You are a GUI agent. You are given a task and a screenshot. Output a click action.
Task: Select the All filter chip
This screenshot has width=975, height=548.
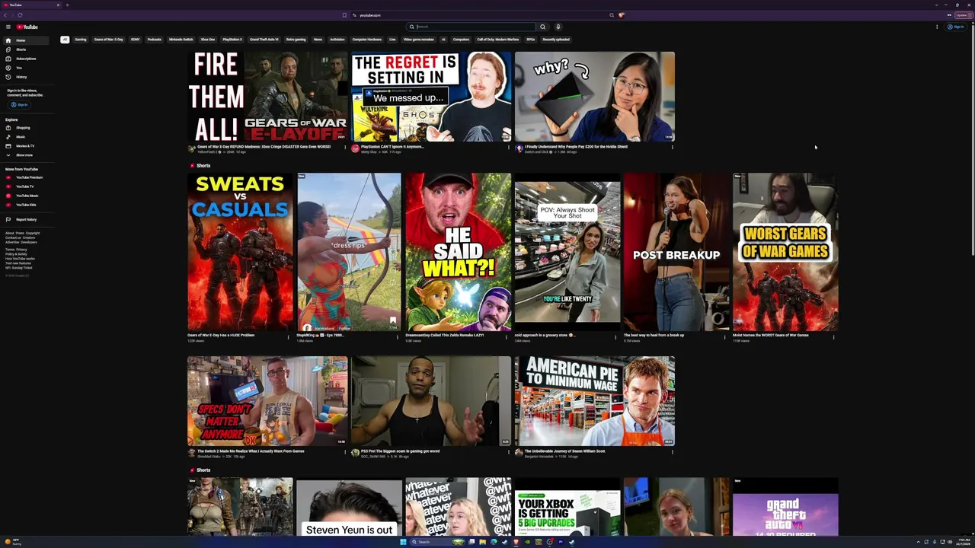click(65, 40)
